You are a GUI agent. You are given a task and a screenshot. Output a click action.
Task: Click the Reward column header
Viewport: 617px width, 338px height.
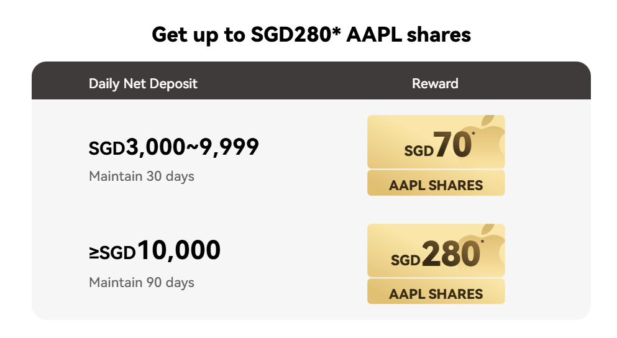click(435, 83)
